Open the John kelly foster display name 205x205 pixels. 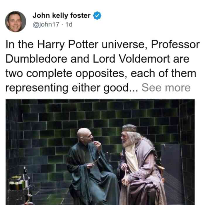pos(61,16)
